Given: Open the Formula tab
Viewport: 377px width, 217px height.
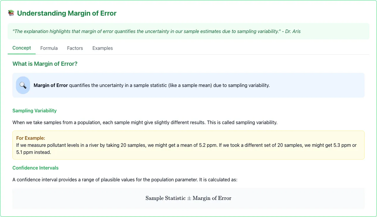Looking at the screenshot, I should [49, 48].
